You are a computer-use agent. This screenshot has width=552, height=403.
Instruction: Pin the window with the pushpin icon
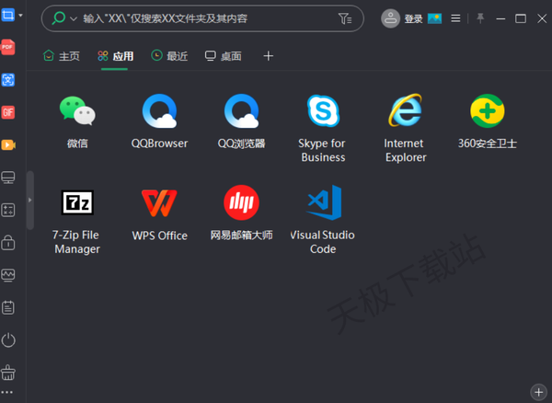click(x=480, y=18)
